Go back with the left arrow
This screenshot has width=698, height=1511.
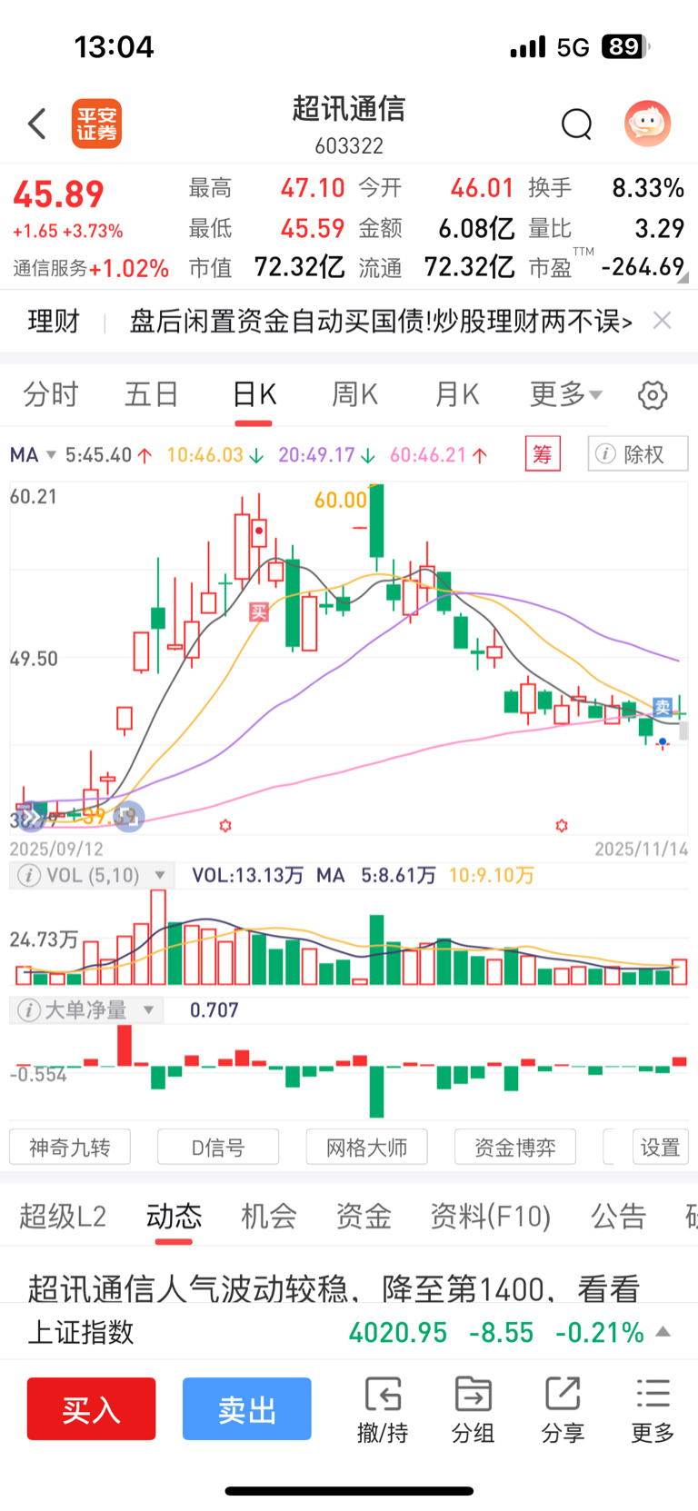[x=37, y=124]
